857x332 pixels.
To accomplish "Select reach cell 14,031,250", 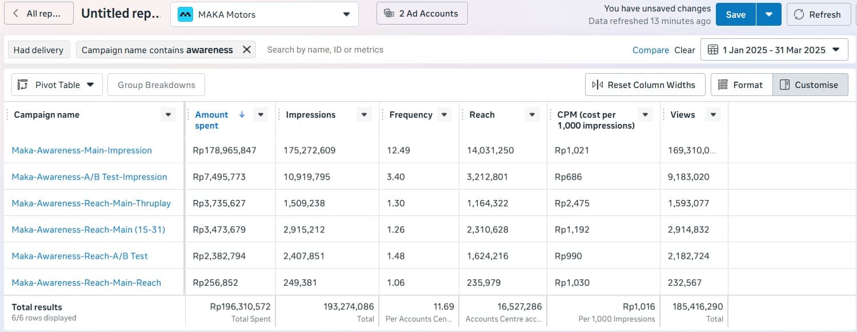I will pyautogui.click(x=490, y=150).
